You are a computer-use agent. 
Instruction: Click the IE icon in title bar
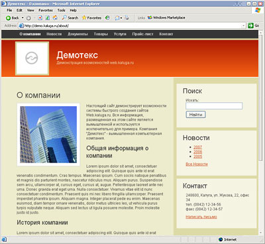3,3
